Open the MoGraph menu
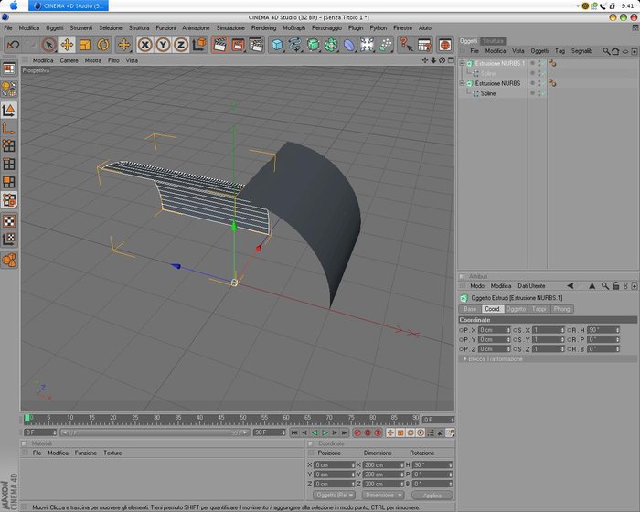Screen dimensions: 640x512 [x=293, y=27]
